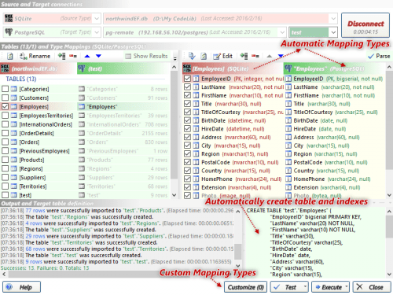The image size is (393, 295).
Task: Click the red remove-column icon in the columns toolbar
Action: pos(255,56)
